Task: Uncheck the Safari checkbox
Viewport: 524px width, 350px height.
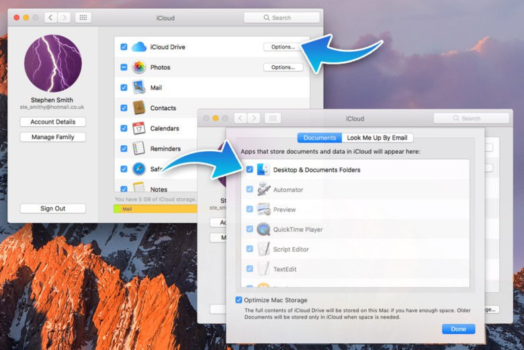Action: [124, 169]
